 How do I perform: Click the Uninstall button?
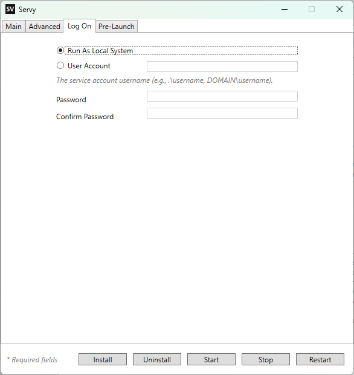tap(157, 359)
